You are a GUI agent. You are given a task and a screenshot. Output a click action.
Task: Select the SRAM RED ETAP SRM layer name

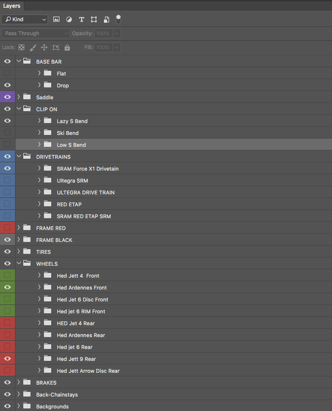[x=84, y=216]
